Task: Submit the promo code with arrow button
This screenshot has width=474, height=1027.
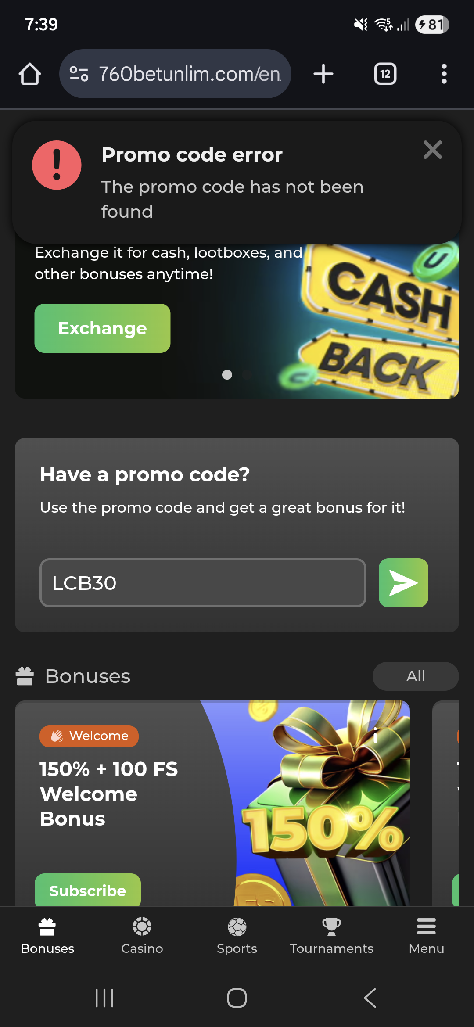Action: coord(403,583)
